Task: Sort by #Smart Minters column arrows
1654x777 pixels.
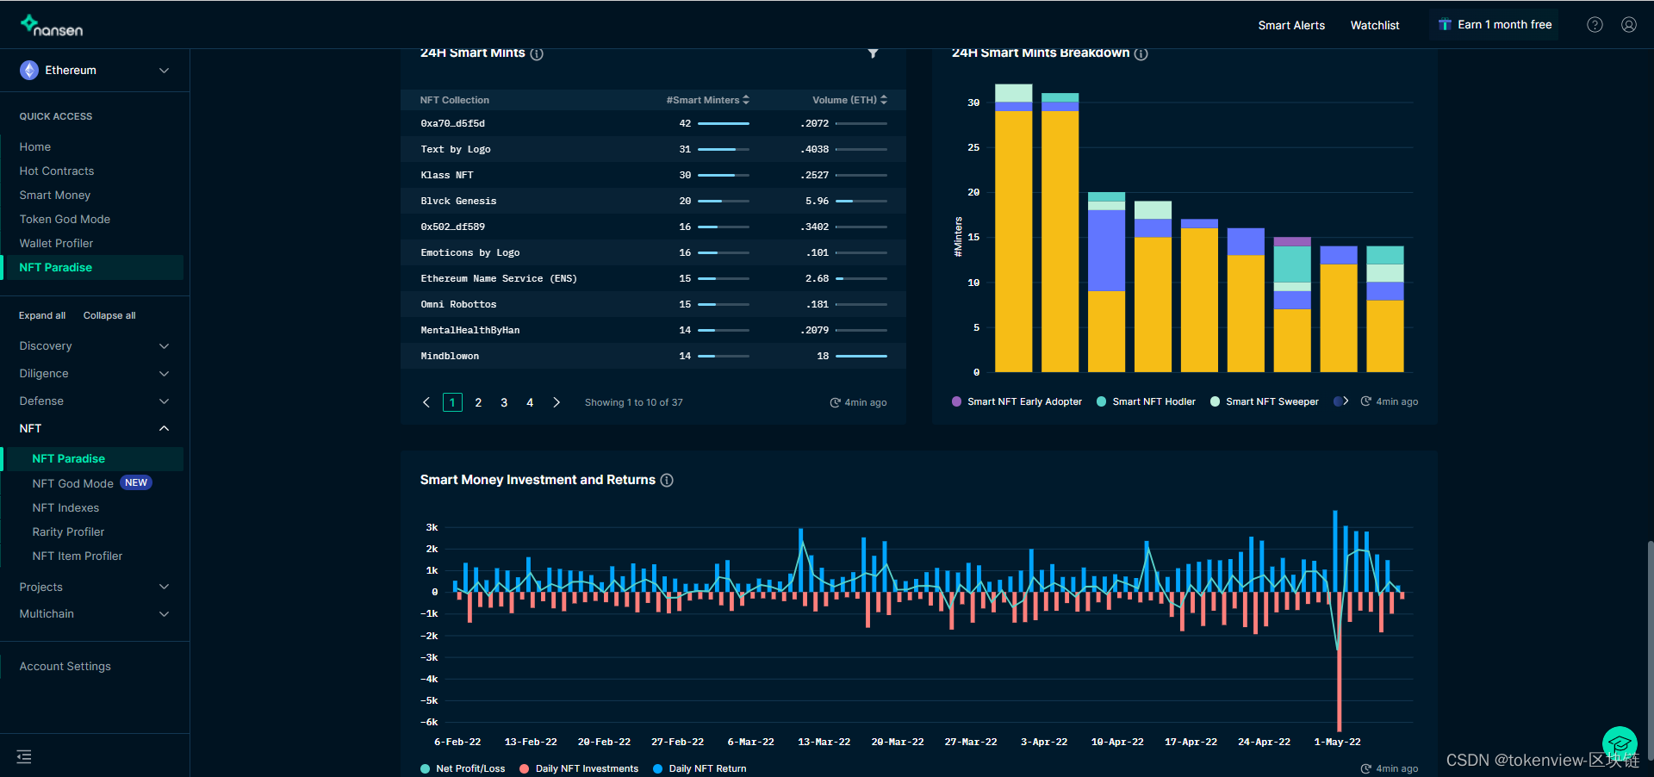Action: click(746, 100)
